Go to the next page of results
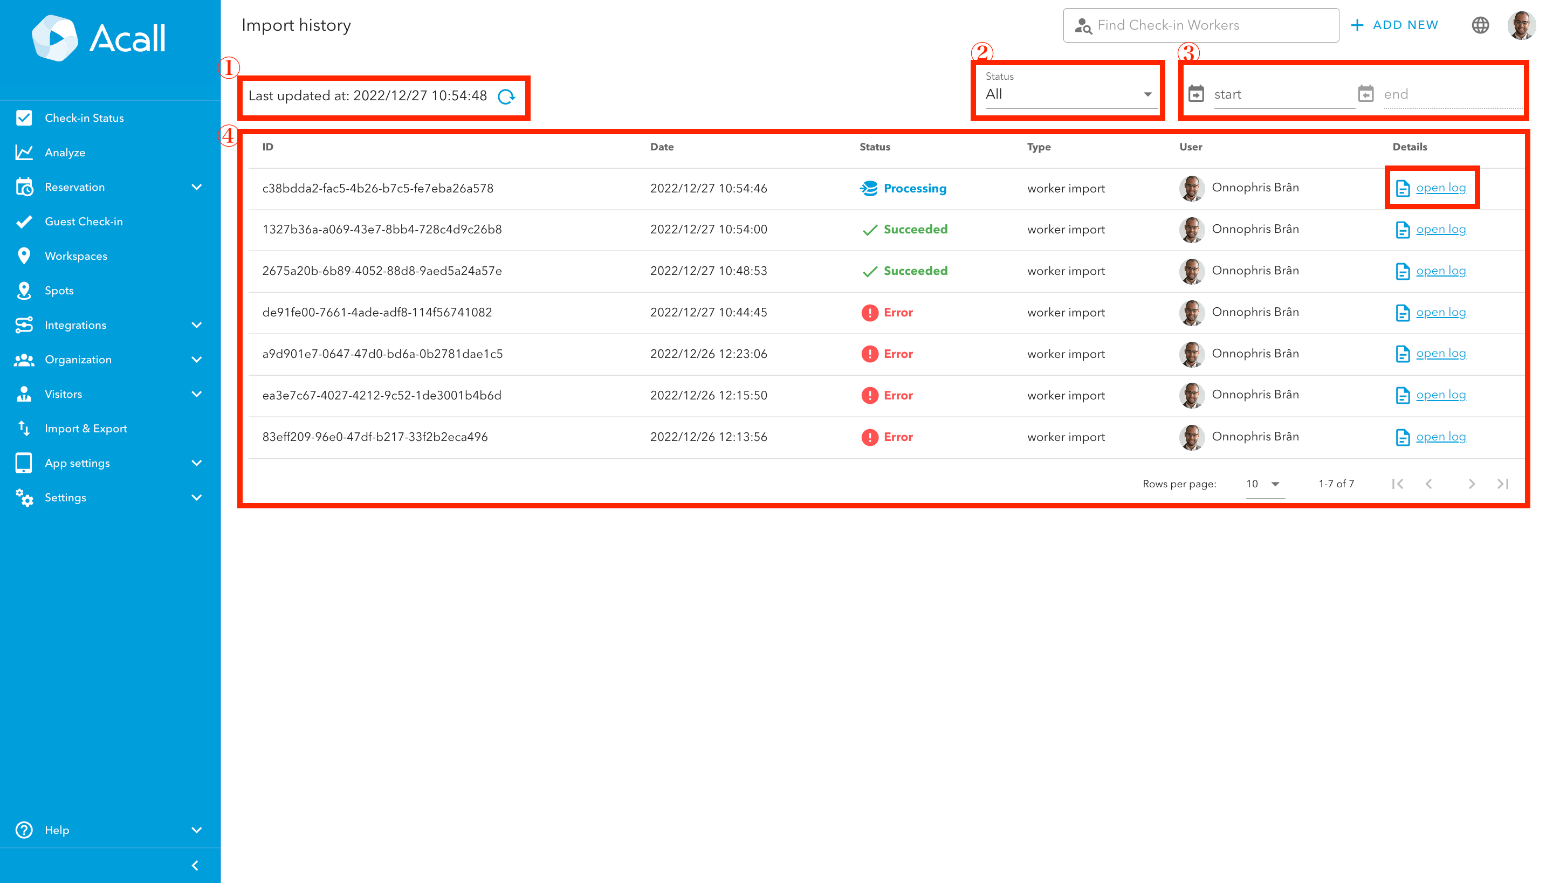 point(1471,484)
